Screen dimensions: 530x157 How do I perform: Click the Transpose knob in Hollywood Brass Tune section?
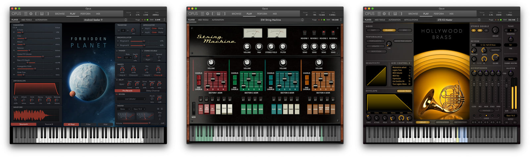(x=510, y=39)
